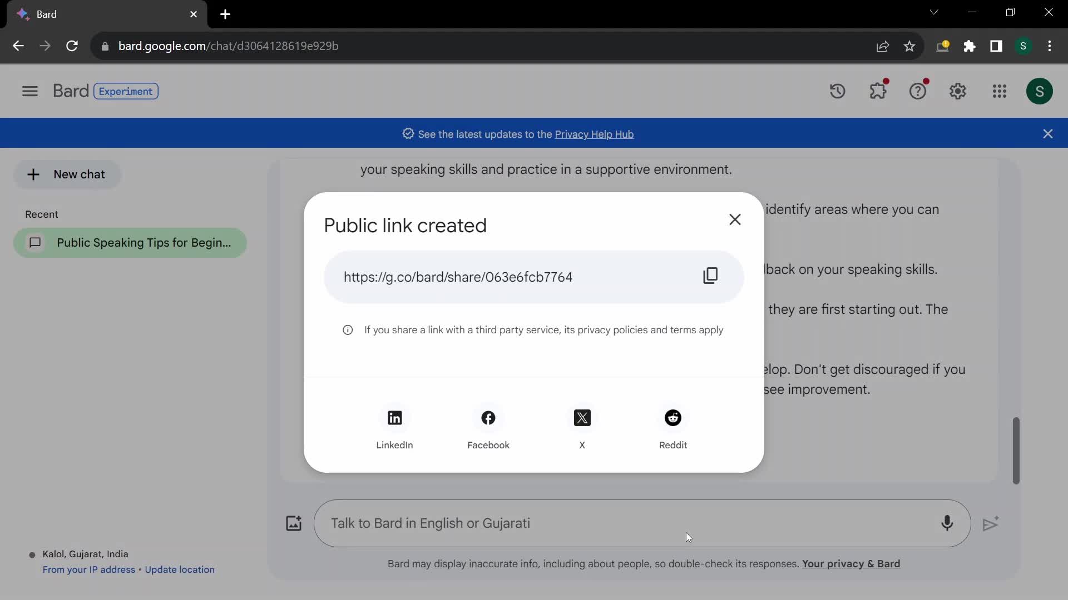Screen dimensions: 1068x600
Task: Select the Bard browser tab
Action: coord(107,14)
